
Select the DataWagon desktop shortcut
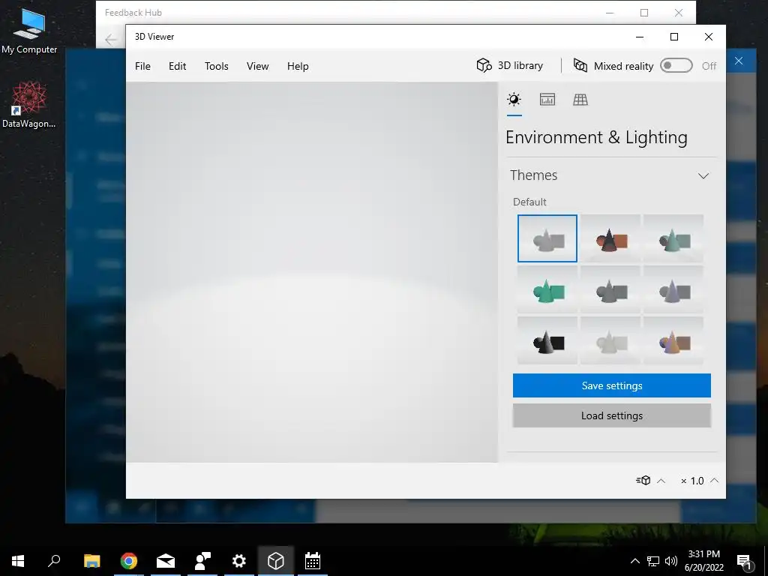[29, 105]
